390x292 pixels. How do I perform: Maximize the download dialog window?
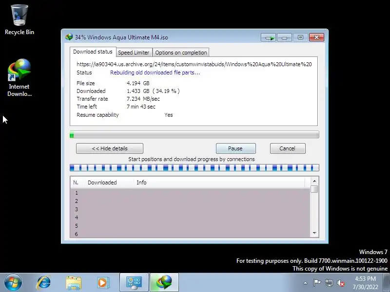pyautogui.click(x=300, y=37)
